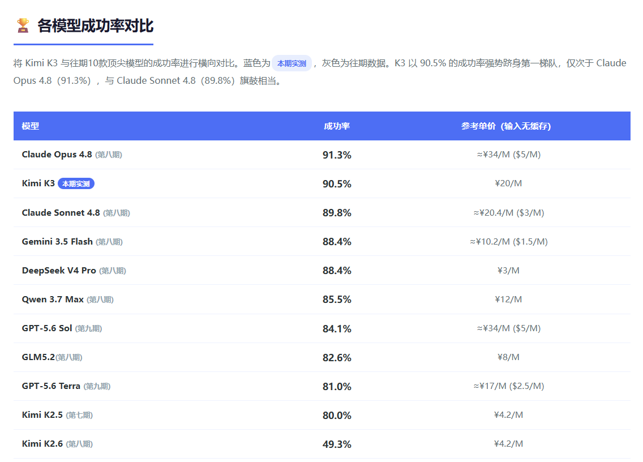Click the 成功率 column header
643x462 pixels.
pyautogui.click(x=337, y=126)
